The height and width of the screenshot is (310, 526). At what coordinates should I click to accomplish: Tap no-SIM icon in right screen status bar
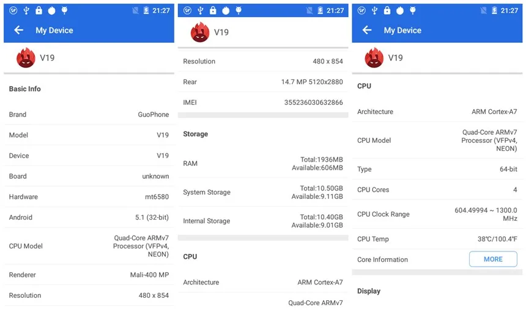tap(483, 11)
